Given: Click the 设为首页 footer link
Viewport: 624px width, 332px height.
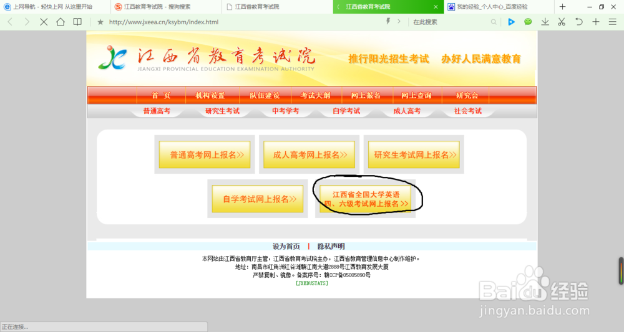Looking at the screenshot, I should (x=286, y=246).
